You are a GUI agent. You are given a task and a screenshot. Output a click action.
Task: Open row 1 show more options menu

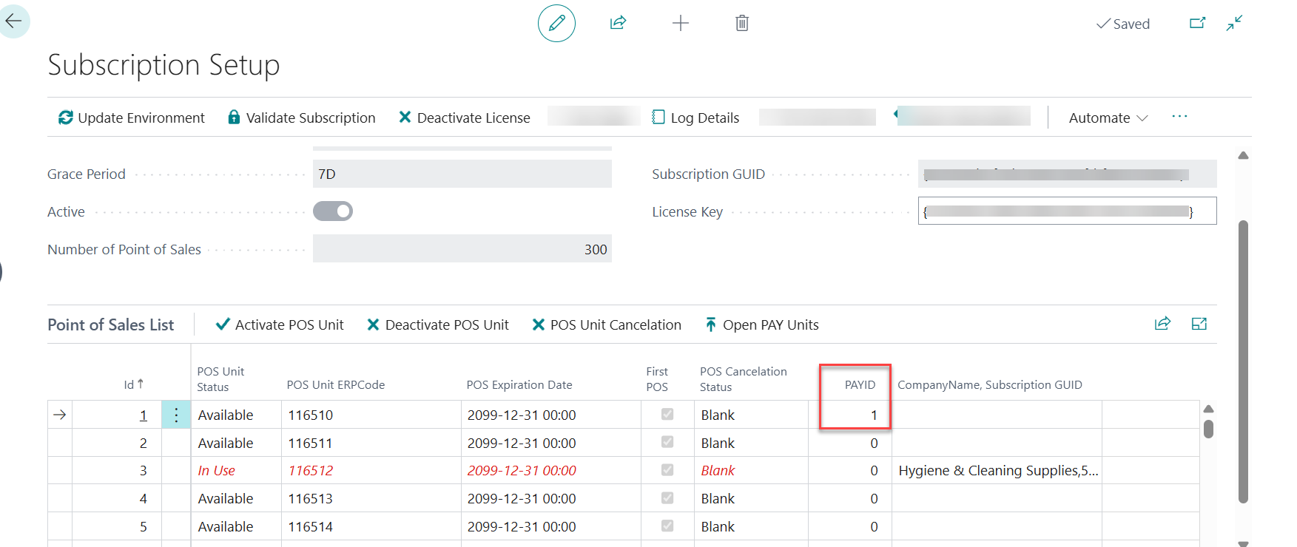tap(176, 415)
